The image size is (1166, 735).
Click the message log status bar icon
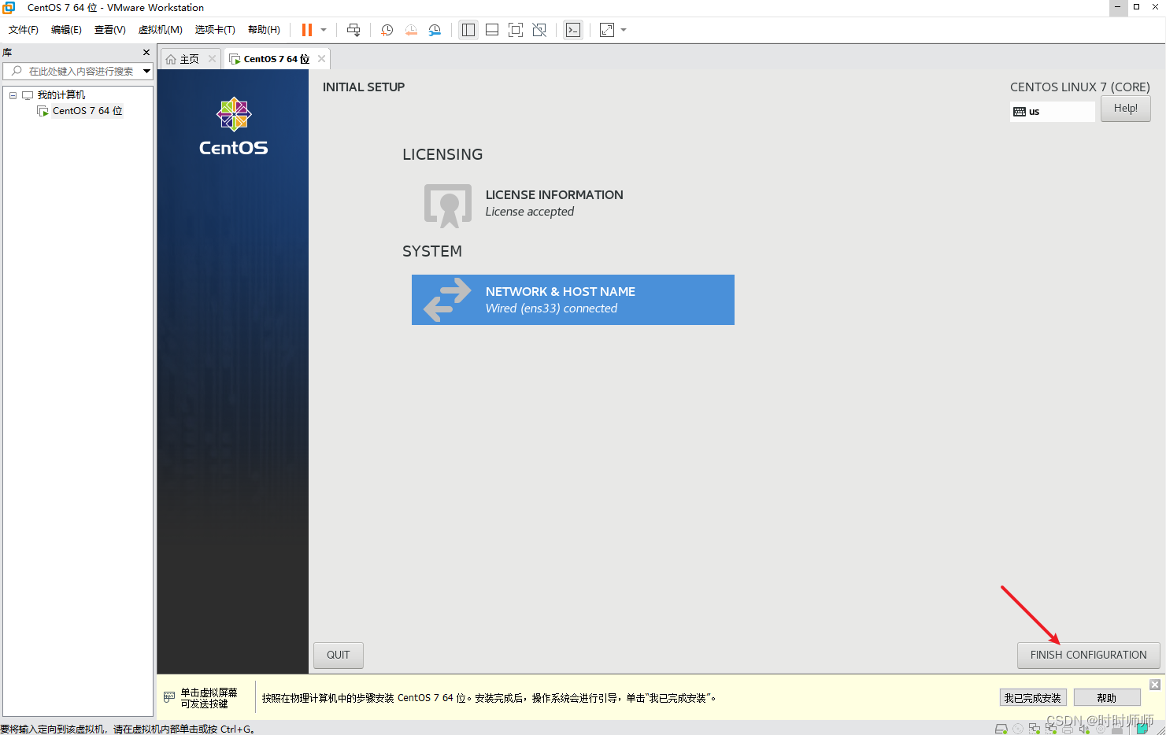point(1143,729)
